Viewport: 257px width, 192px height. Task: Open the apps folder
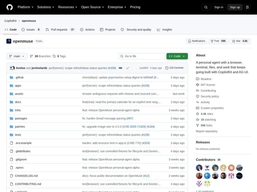(18, 85)
